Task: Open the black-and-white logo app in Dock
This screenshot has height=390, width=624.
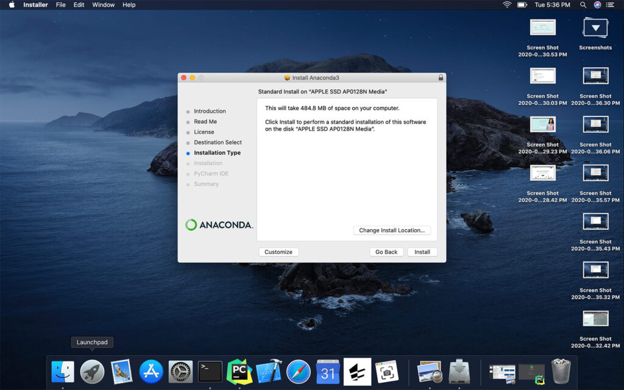Action: 357,372
